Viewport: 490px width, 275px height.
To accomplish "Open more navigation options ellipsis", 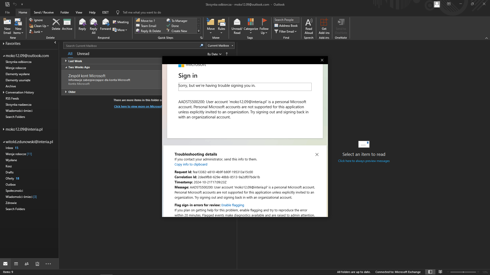I will pos(48,264).
